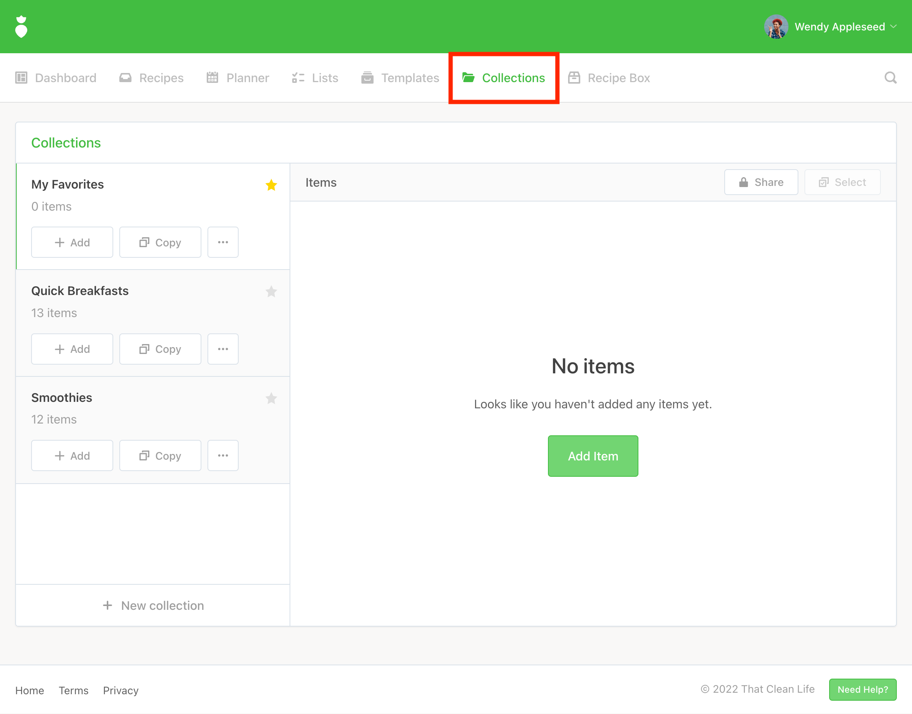Click Wendy Appleseed's profile avatar

point(776,27)
